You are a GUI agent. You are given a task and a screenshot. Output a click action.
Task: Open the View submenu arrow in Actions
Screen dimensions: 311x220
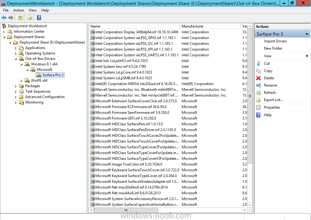click(307, 56)
